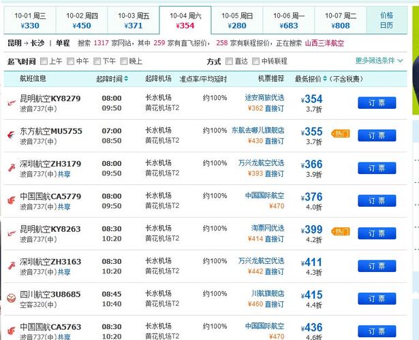Viewport: 419px width, 340px height.
Task: Sort flights by 最低报价 arrows
Action: click(x=325, y=79)
